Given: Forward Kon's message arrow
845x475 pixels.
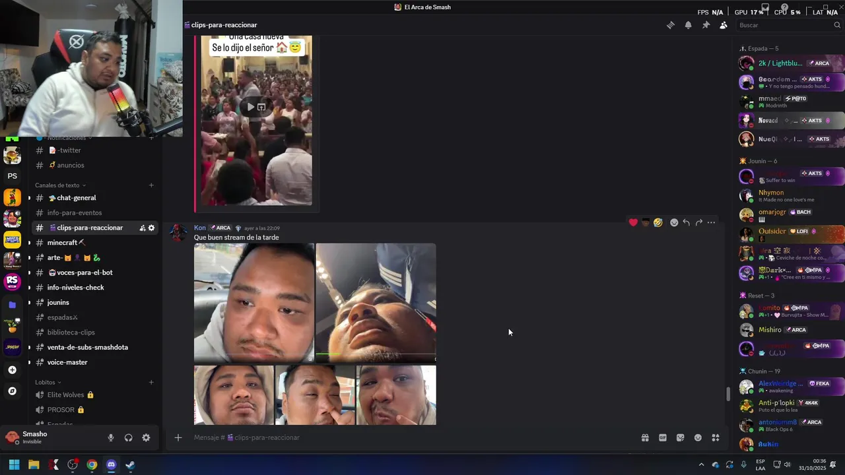Looking at the screenshot, I should [698, 222].
